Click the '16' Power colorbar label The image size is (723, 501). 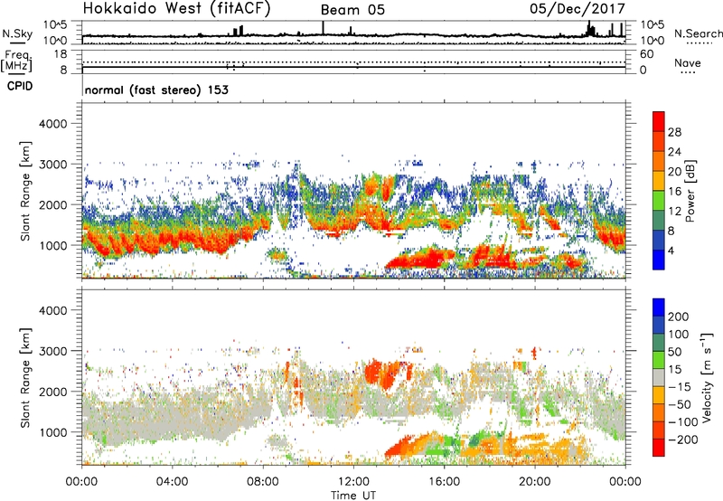click(x=674, y=192)
